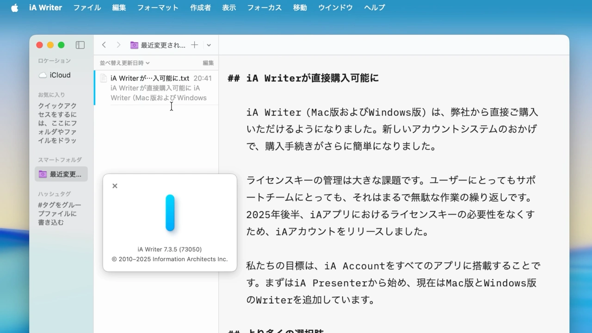Screen dimensions: 592x333
Task: Click the document icon of the txt file
Action: [103, 78]
